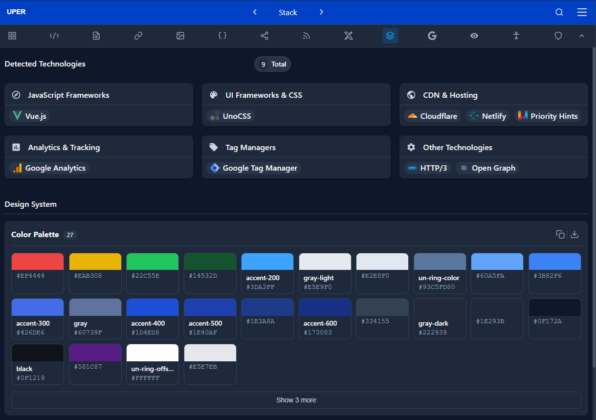The width and height of the screenshot is (596, 420).
Task: Open the security shield toolbar icon
Action: click(558, 36)
